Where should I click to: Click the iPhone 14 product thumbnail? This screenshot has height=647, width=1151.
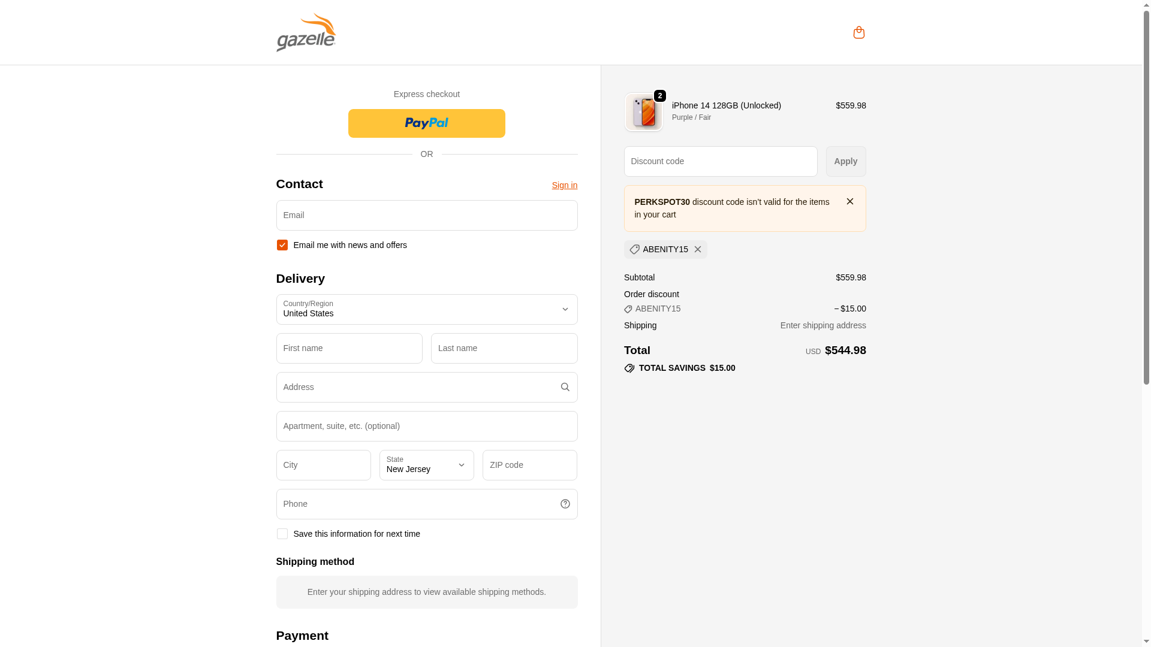pyautogui.click(x=643, y=112)
